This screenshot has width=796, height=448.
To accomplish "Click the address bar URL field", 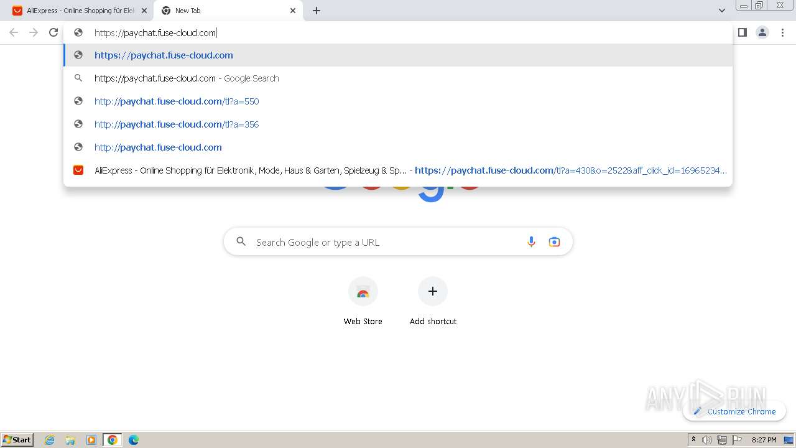I will (x=398, y=33).
